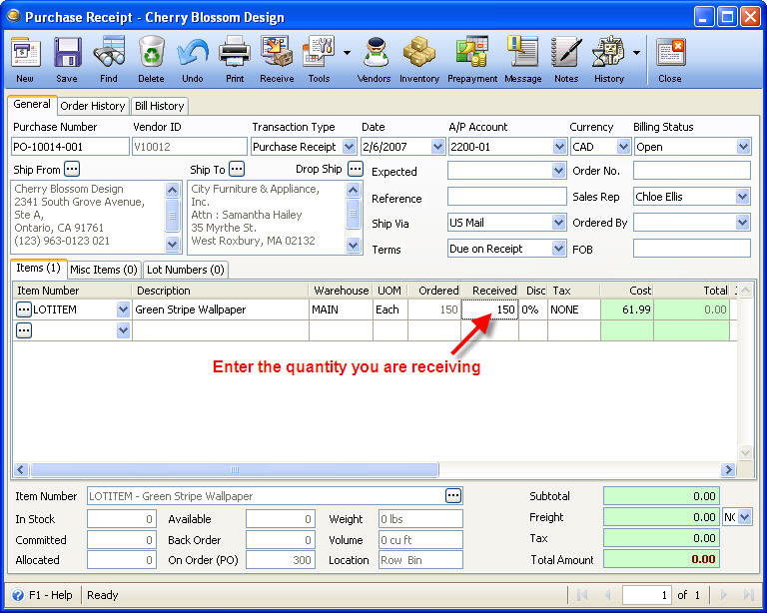Open the LOTITEM item number dropdown
Viewport: 767px width, 613px height.
click(123, 309)
